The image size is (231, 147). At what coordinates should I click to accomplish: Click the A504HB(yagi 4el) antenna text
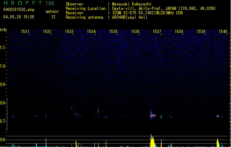(130, 17)
